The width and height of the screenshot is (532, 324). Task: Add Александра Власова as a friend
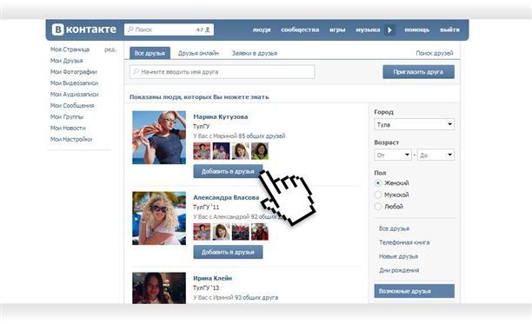pos(228,252)
